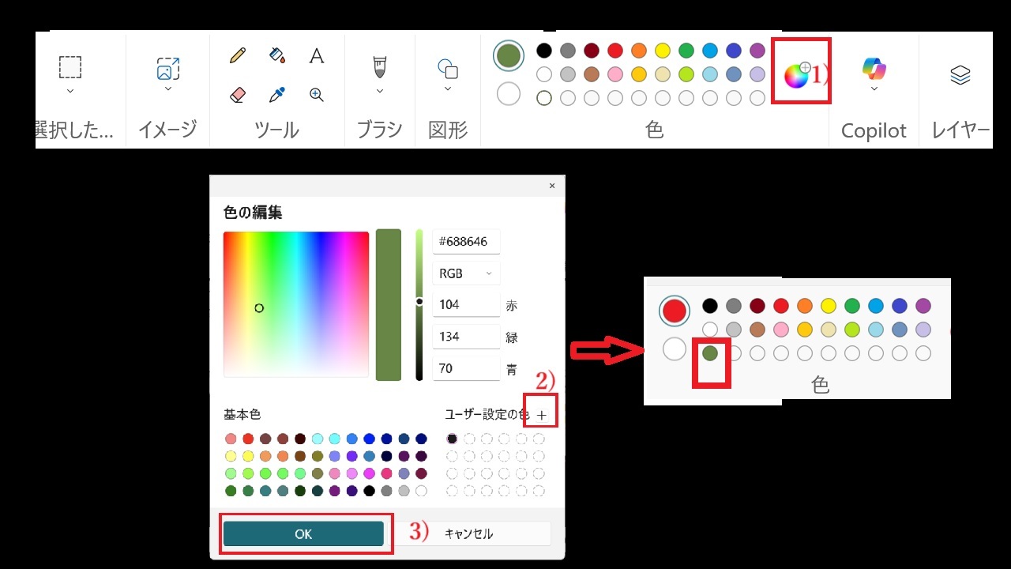Screen dimensions: 1011x569
Task: Select the Text tool
Action: click(317, 55)
